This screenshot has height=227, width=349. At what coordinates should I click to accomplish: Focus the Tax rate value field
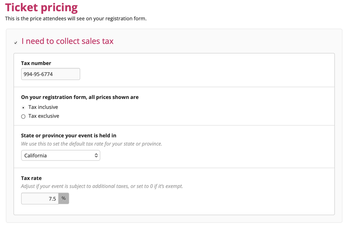tap(40, 198)
